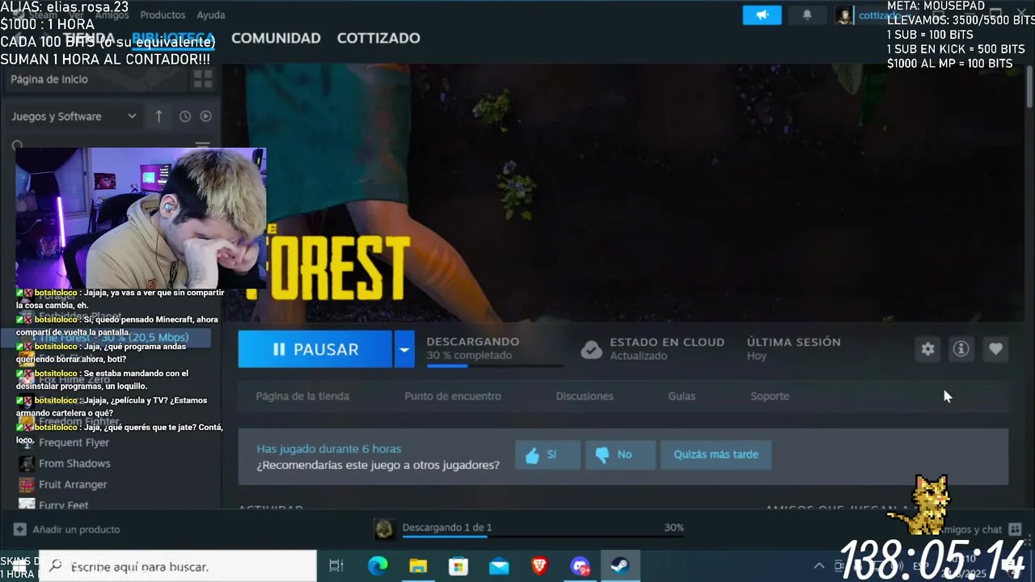This screenshot has width=1035, height=582.
Task: Click the download progress bar under DESCARGANDO
Action: 495,366
